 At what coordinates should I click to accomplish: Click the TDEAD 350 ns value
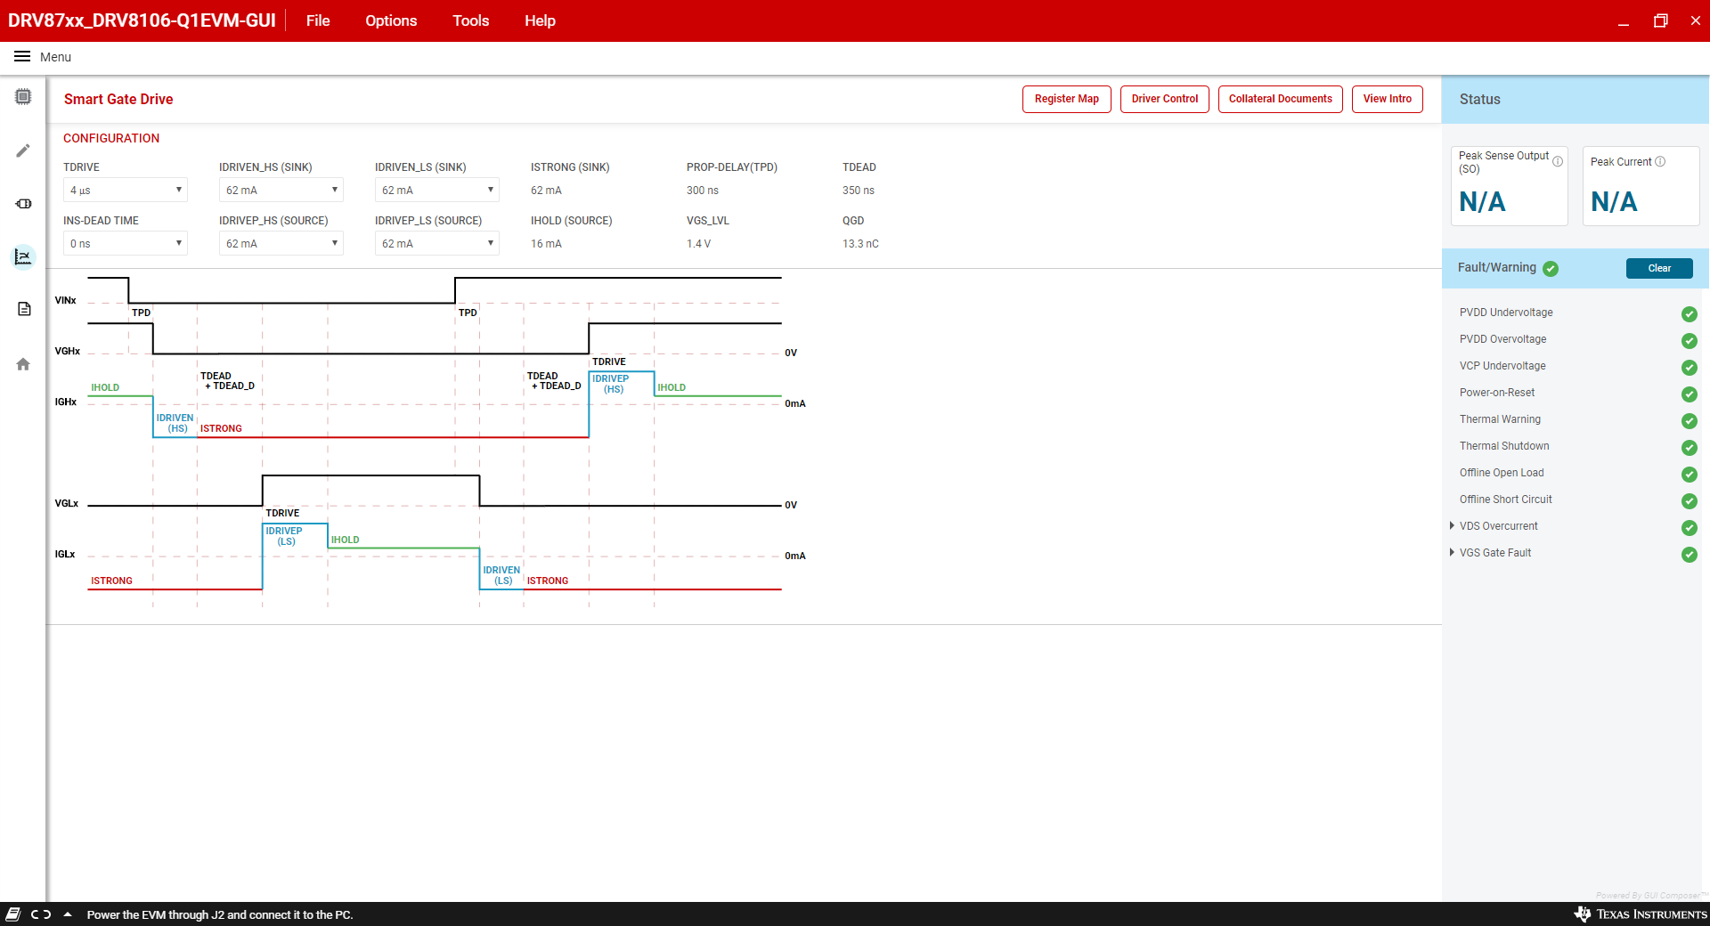pyautogui.click(x=858, y=191)
